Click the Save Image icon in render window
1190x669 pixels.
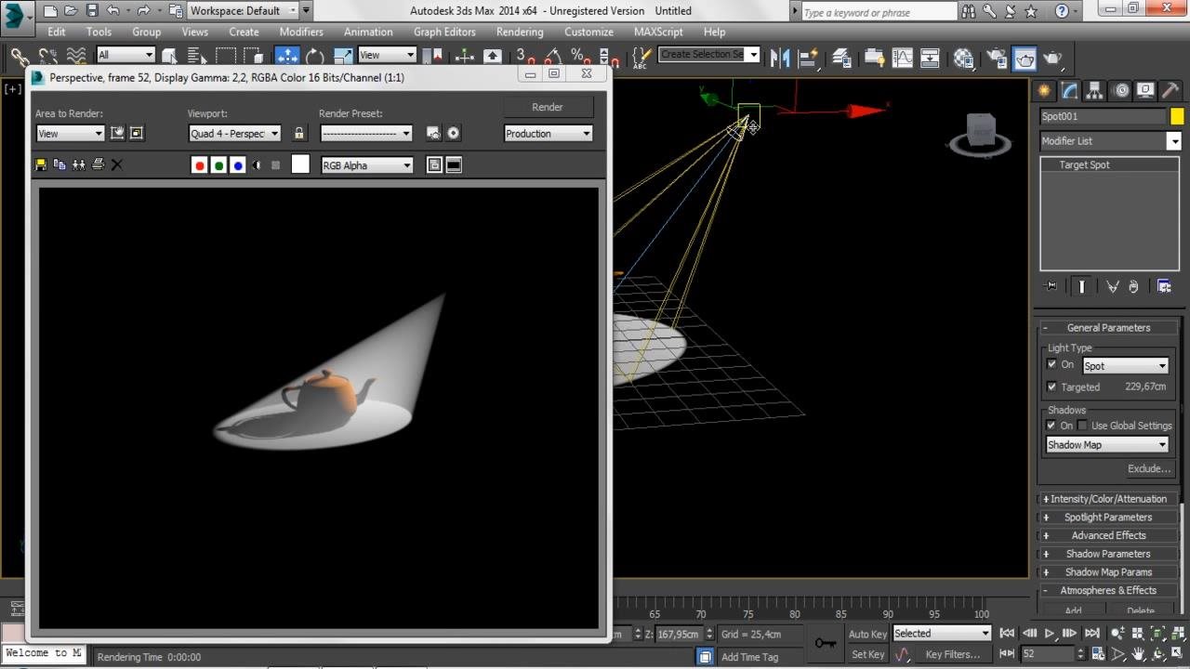(x=41, y=164)
